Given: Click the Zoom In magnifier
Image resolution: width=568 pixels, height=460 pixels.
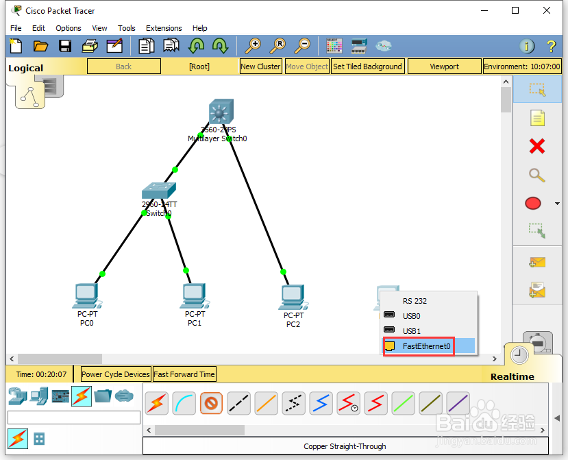Looking at the screenshot, I should click(253, 46).
